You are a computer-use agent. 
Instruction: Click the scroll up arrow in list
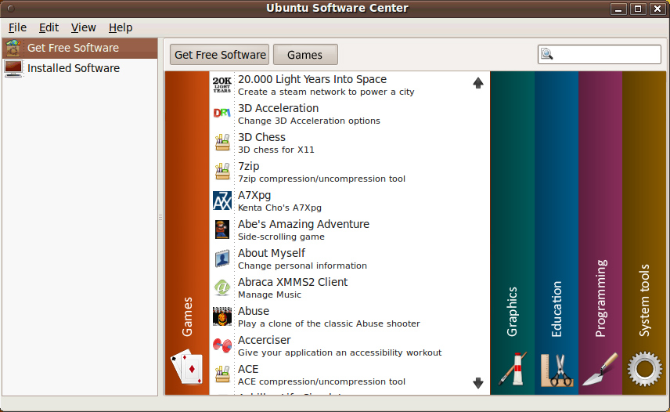pos(478,83)
